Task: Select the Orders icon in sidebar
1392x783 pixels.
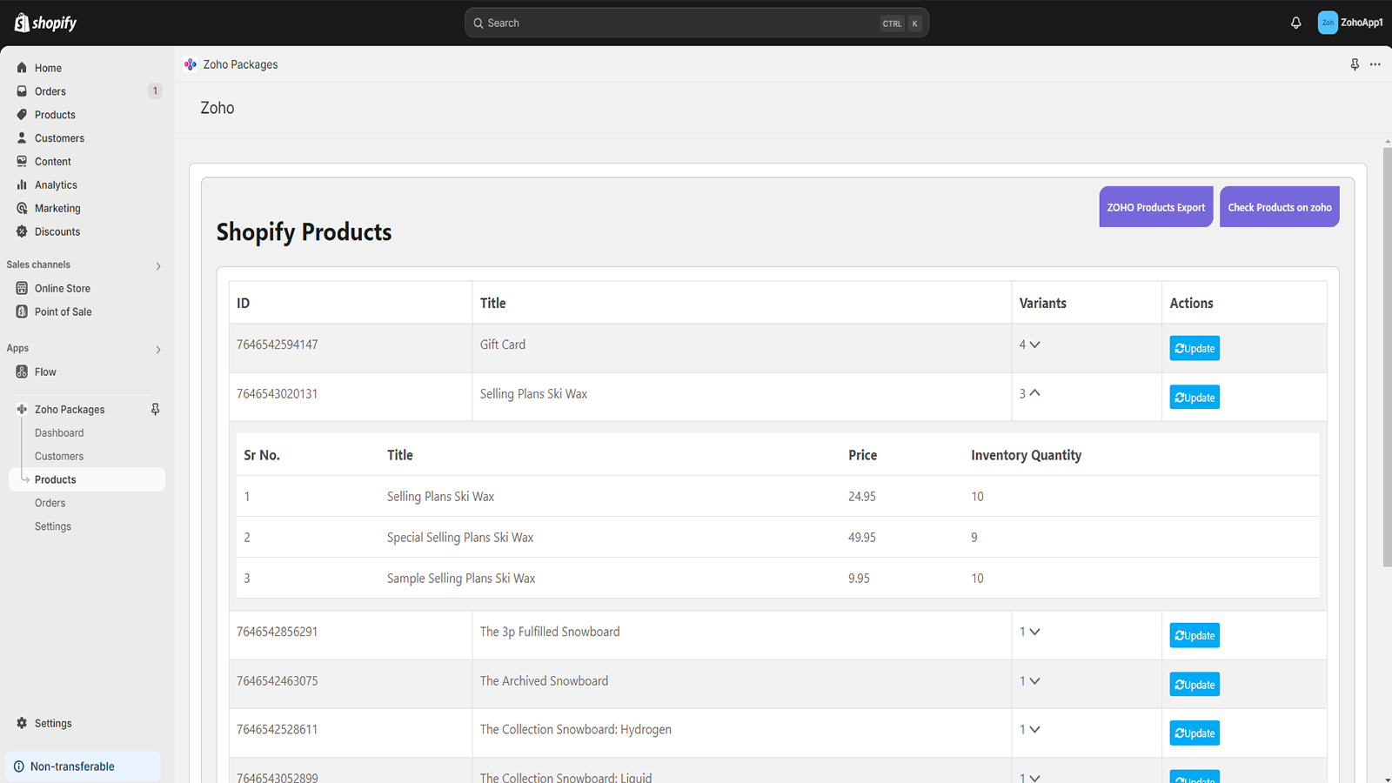Action: tap(22, 90)
